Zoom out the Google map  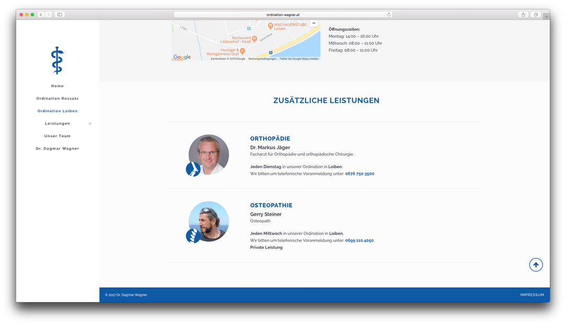(x=314, y=23)
